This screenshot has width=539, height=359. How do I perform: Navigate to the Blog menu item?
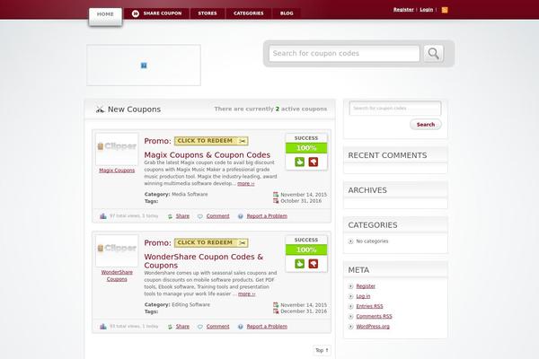[x=287, y=13]
